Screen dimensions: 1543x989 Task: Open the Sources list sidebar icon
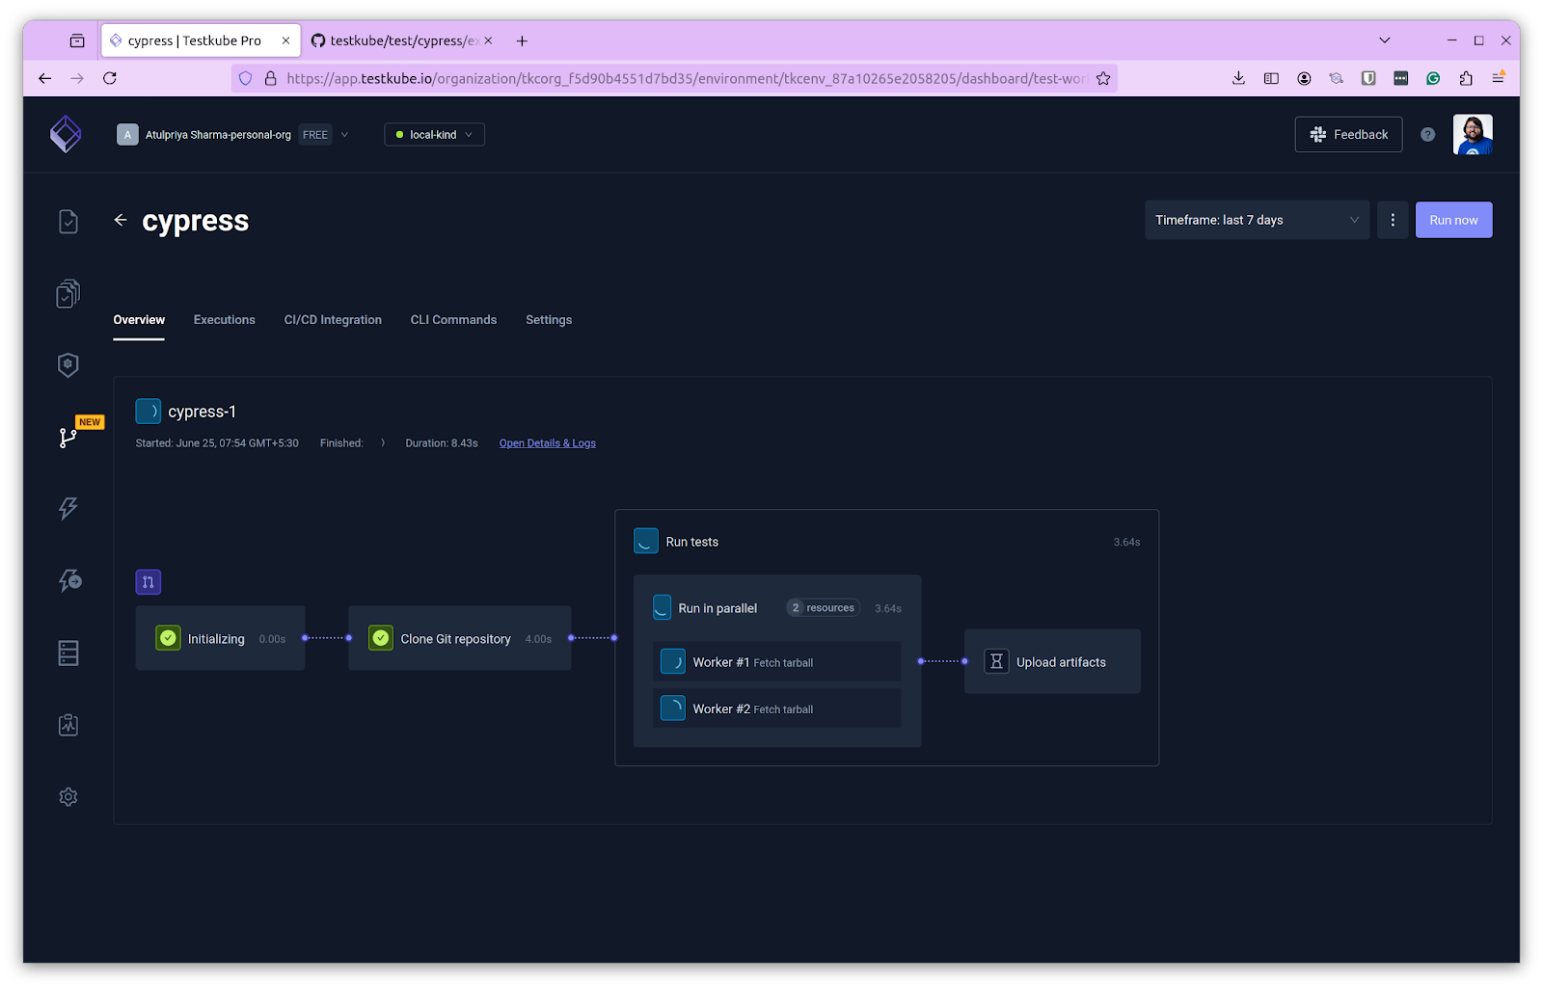tap(68, 653)
